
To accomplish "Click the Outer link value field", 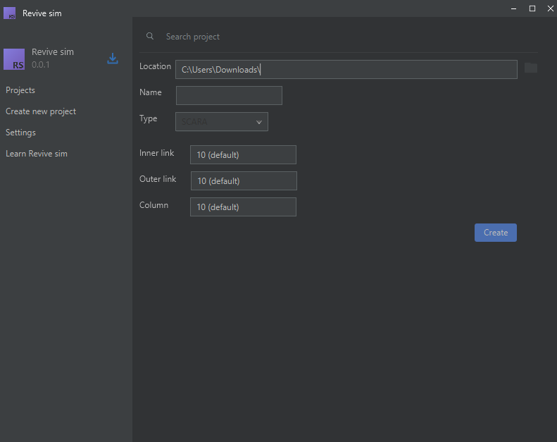I will point(244,180).
